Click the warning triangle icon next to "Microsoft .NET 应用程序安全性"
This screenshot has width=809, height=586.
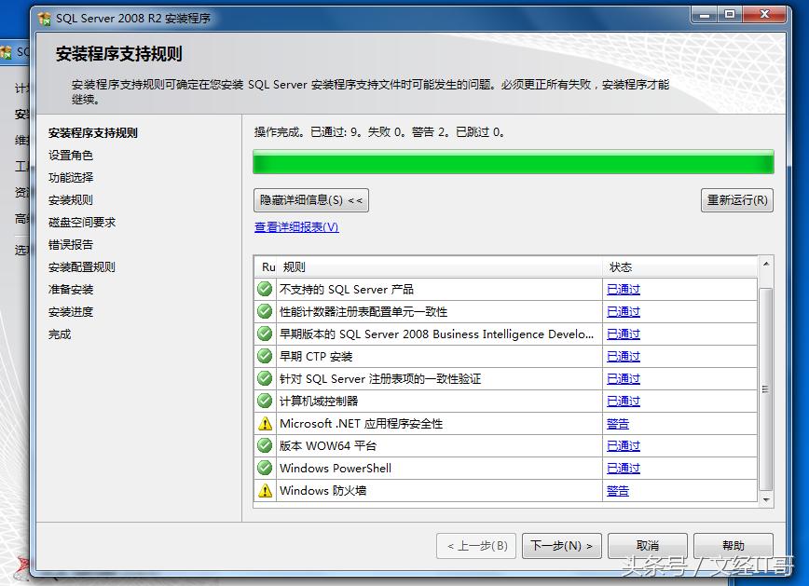click(266, 424)
